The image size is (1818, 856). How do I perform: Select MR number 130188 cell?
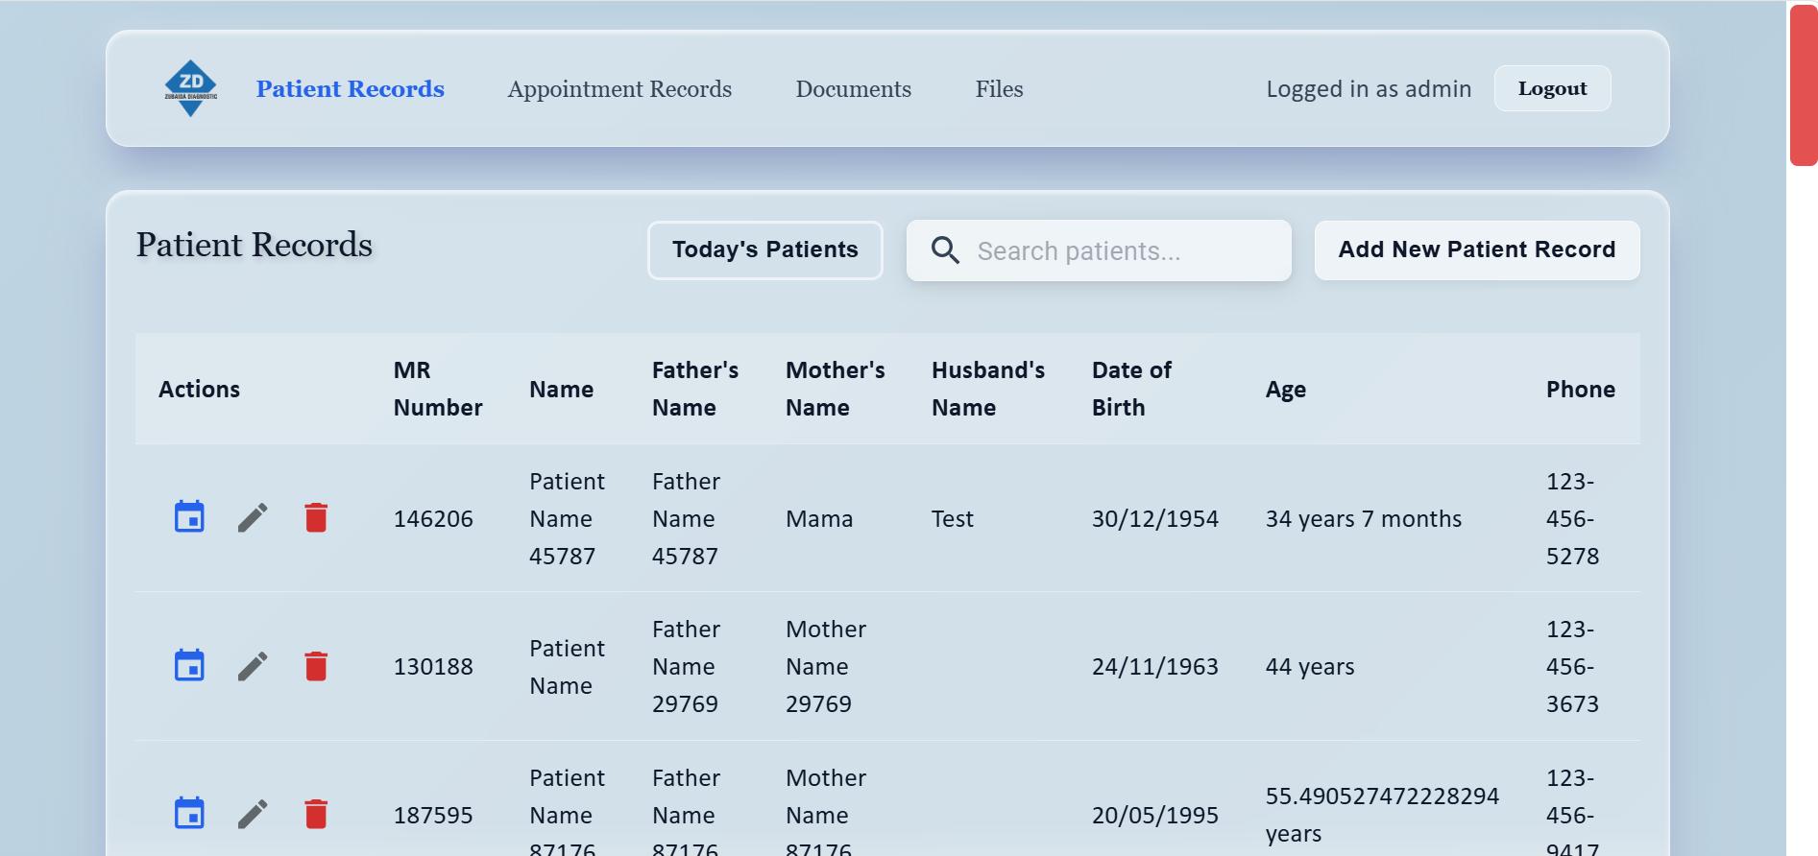click(x=433, y=666)
